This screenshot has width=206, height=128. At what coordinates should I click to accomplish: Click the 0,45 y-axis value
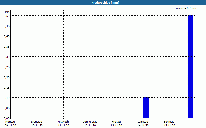click(x=7, y=26)
